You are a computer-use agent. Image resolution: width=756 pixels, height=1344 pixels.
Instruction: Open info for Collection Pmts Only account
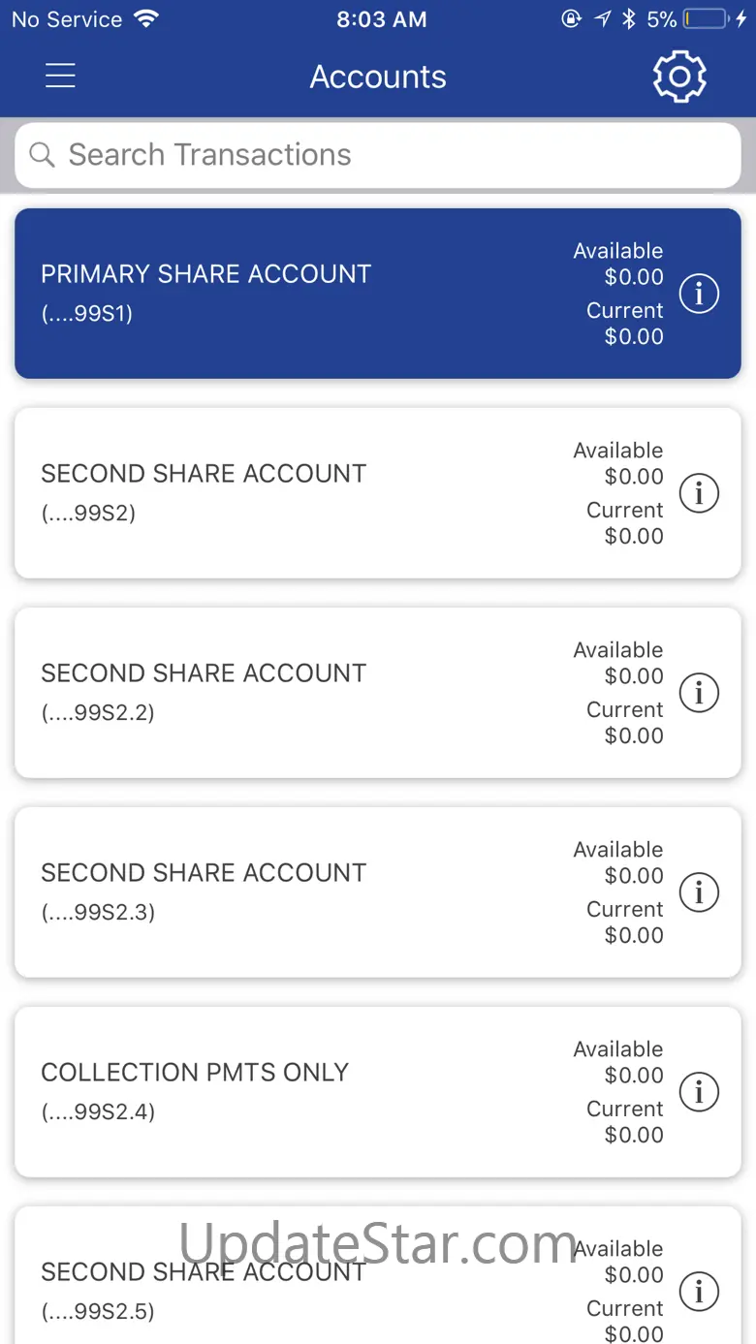(x=699, y=1092)
